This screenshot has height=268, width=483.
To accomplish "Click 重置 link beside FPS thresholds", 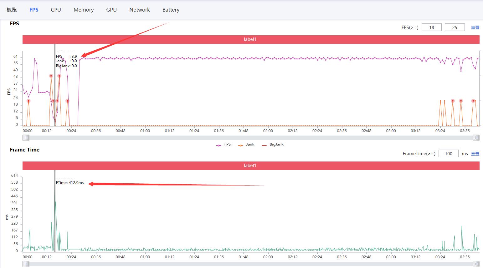I will tap(475, 27).
